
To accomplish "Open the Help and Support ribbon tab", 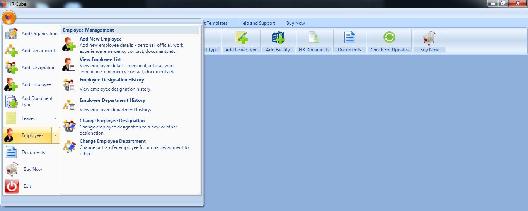I will pyautogui.click(x=257, y=23).
